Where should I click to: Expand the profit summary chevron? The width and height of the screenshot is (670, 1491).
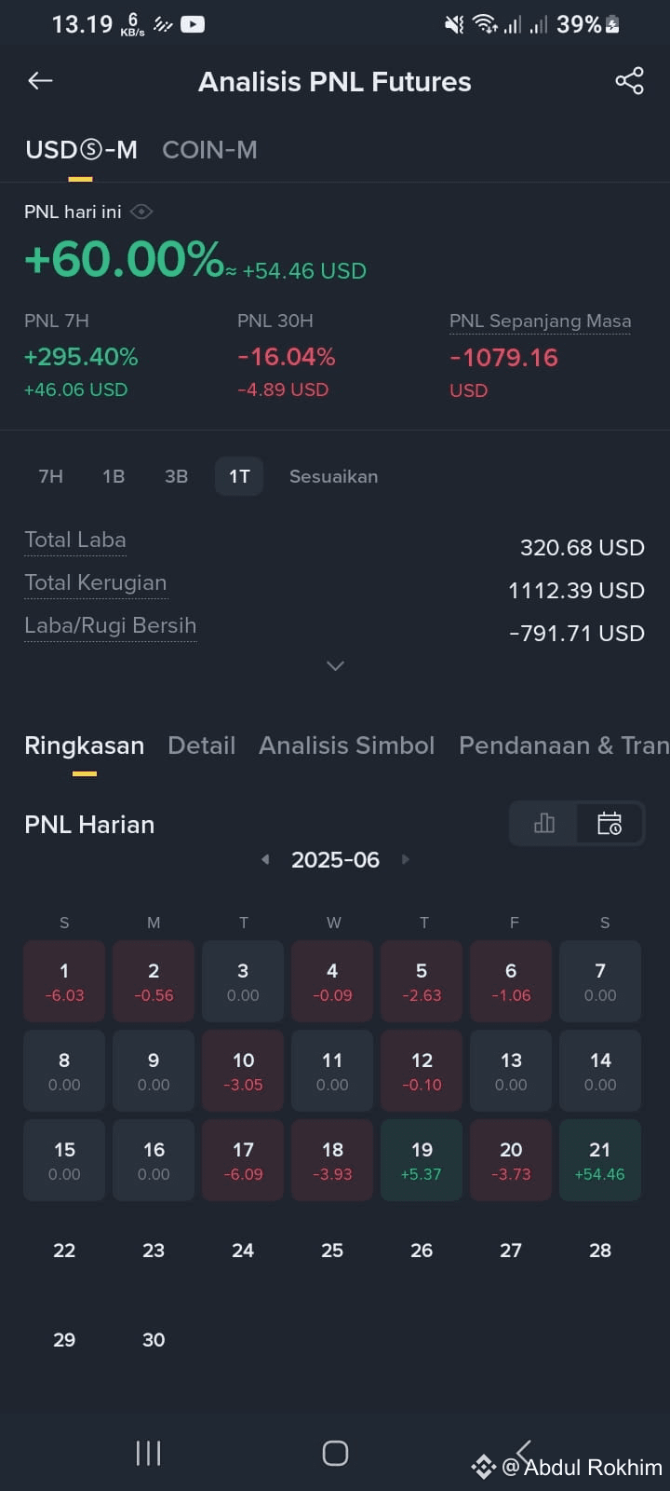coord(336,665)
